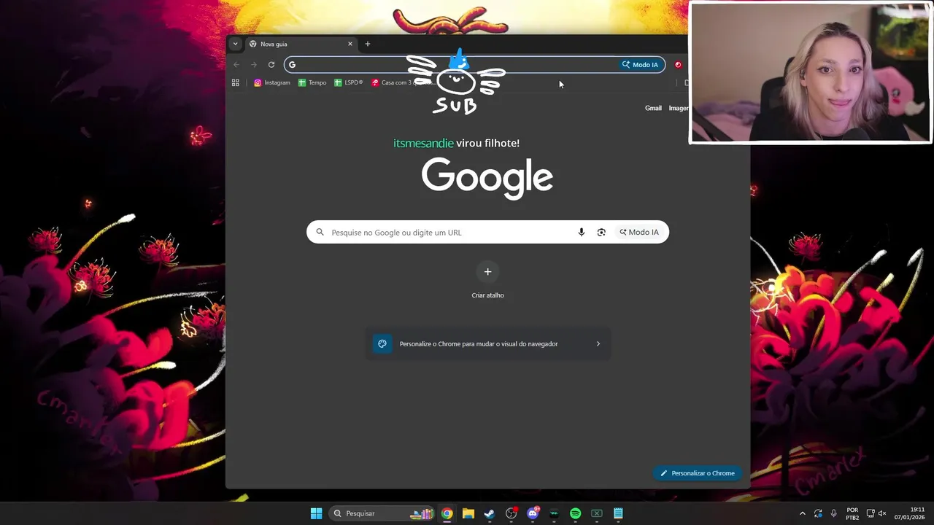This screenshot has height=525, width=934.
Task: Open File Explorer from the taskbar
Action: pos(468,513)
